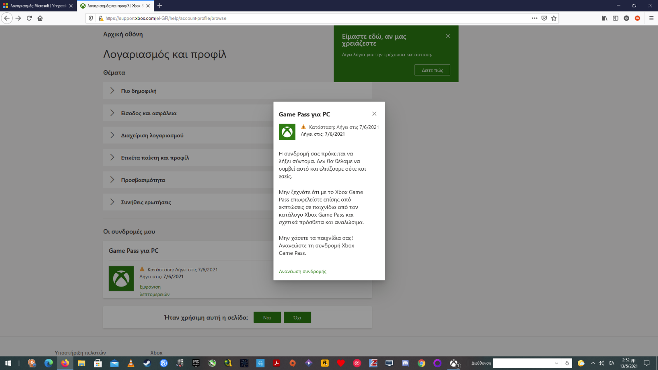The image size is (658, 370).
Task: Open the Firefox hamburger menu
Action: [651, 18]
